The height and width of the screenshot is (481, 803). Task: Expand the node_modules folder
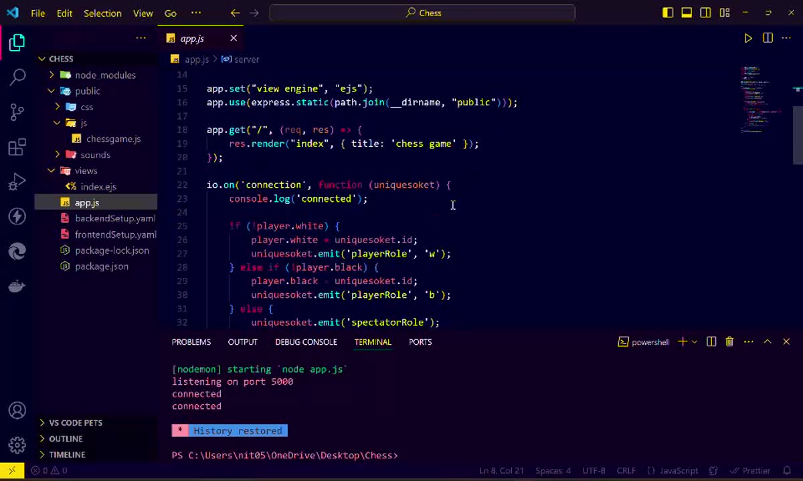click(x=105, y=75)
